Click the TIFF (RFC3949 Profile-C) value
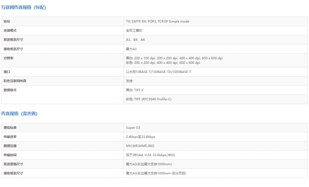Viewport: 309px width, 187px height. click(149, 99)
